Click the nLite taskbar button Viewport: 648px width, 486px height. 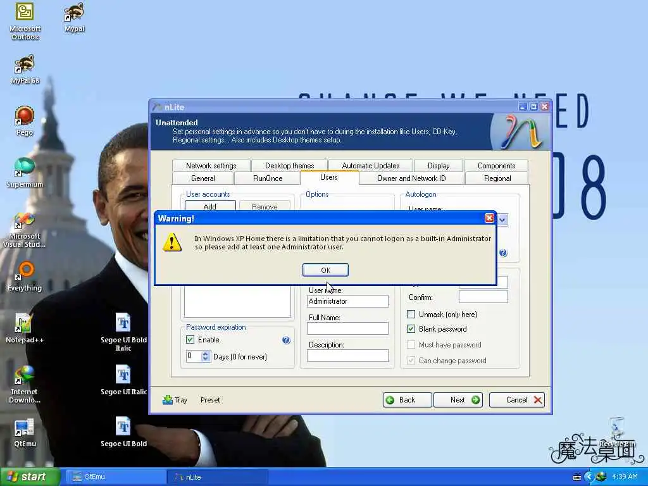(218, 477)
